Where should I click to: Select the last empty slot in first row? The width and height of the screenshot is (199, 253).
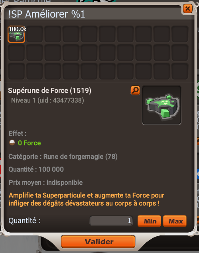[180, 34]
